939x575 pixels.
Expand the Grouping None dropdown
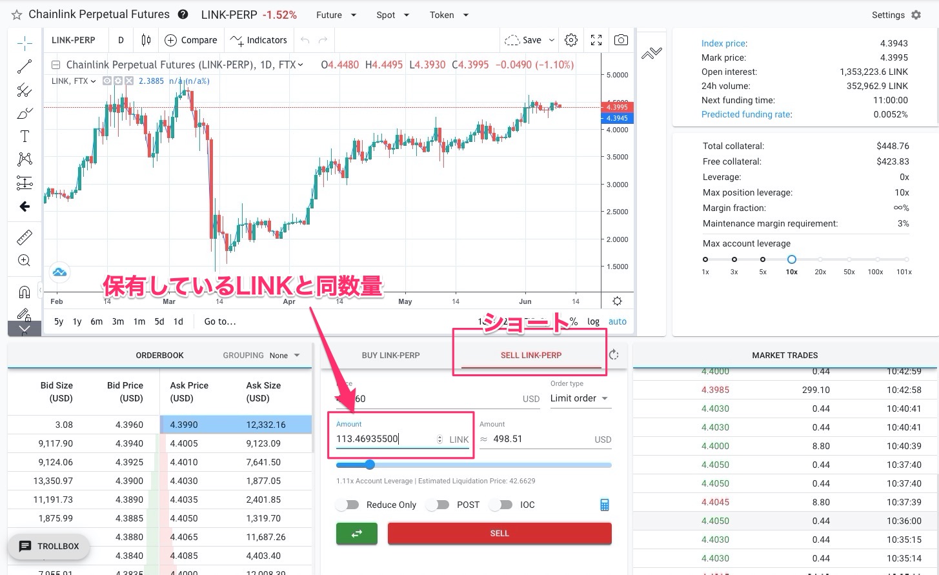click(x=285, y=356)
